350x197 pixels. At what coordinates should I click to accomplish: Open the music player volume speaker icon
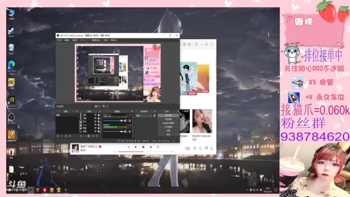200,148
